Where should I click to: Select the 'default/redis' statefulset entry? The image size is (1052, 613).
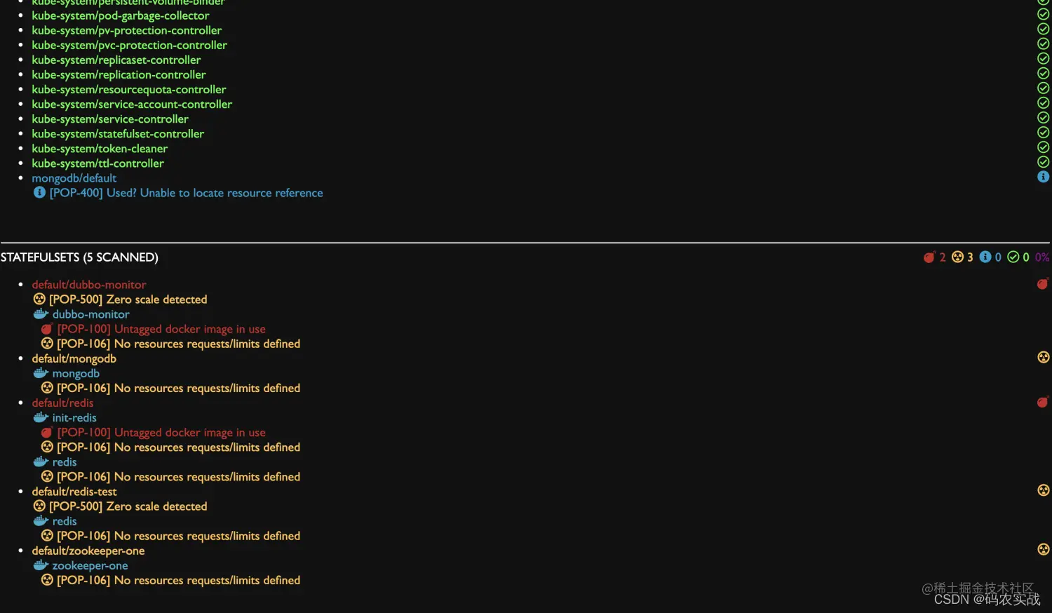62,403
